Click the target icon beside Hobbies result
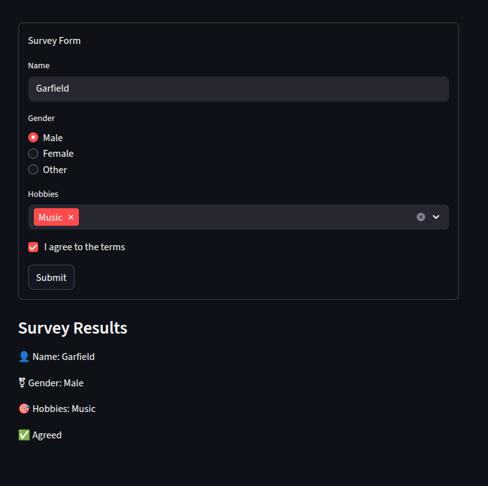Image resolution: width=488 pixels, height=486 pixels. (24, 408)
